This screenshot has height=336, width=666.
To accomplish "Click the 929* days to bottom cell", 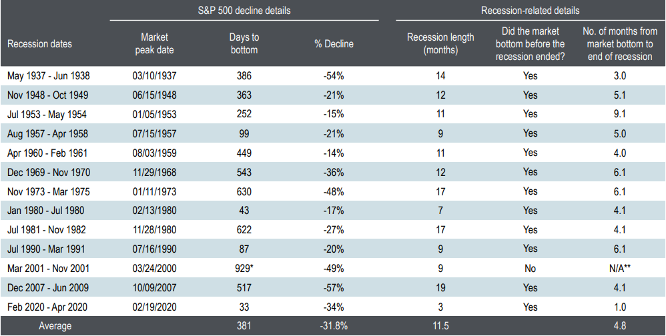I will (x=244, y=269).
